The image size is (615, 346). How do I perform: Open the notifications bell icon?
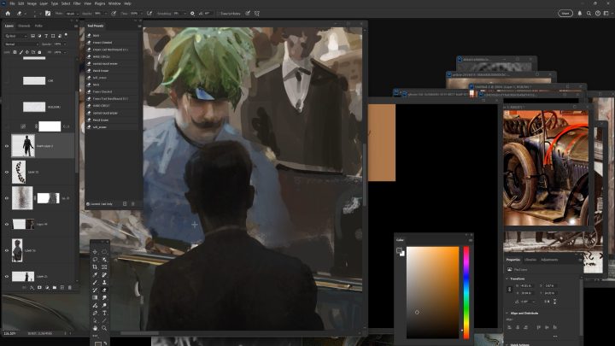coord(580,14)
